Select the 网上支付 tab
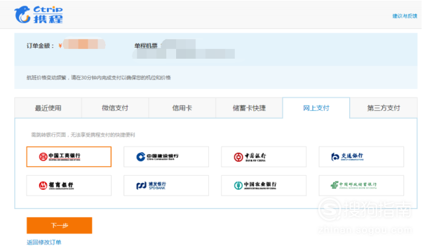This screenshot has width=427, height=251. 316,108
